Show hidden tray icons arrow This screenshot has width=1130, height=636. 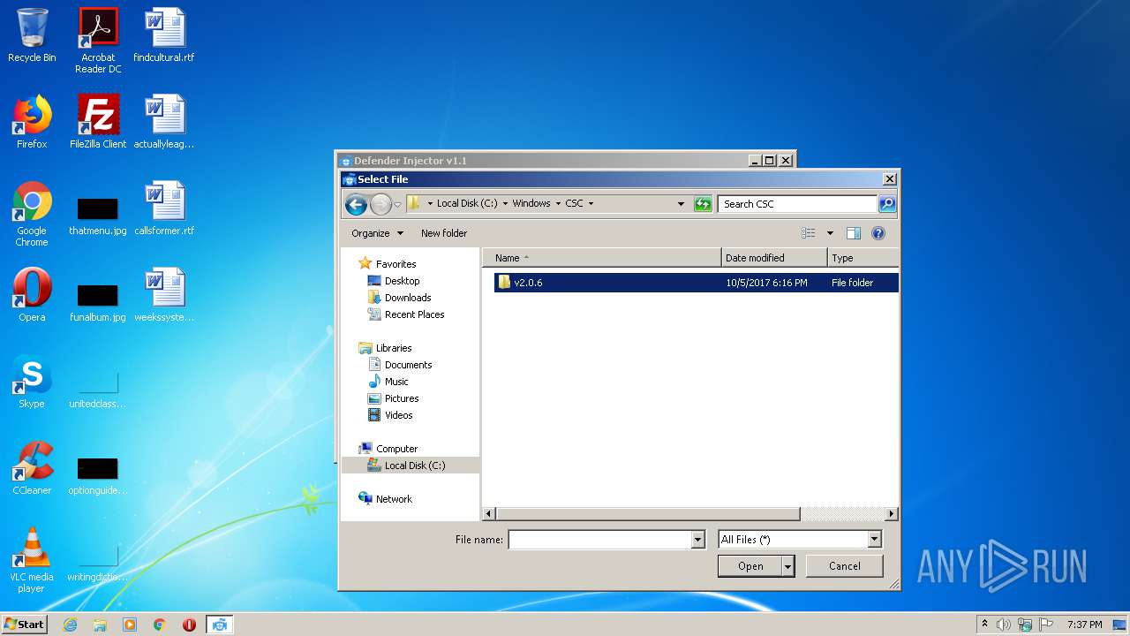984,625
